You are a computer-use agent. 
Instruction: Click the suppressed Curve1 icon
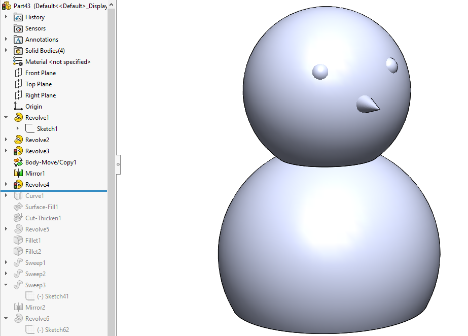pos(18,196)
